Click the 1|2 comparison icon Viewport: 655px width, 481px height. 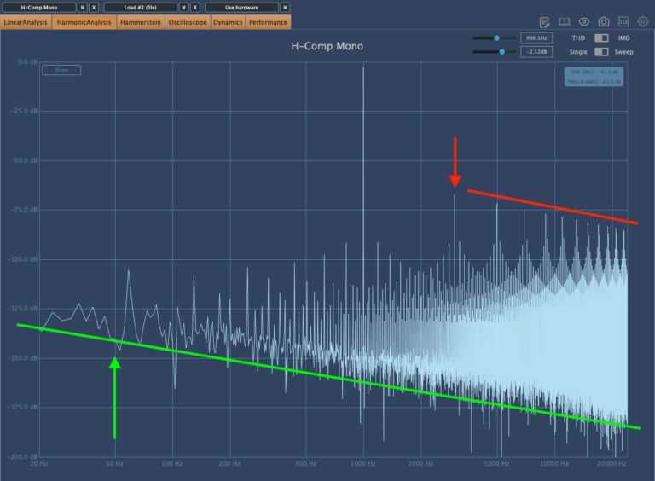(623, 22)
